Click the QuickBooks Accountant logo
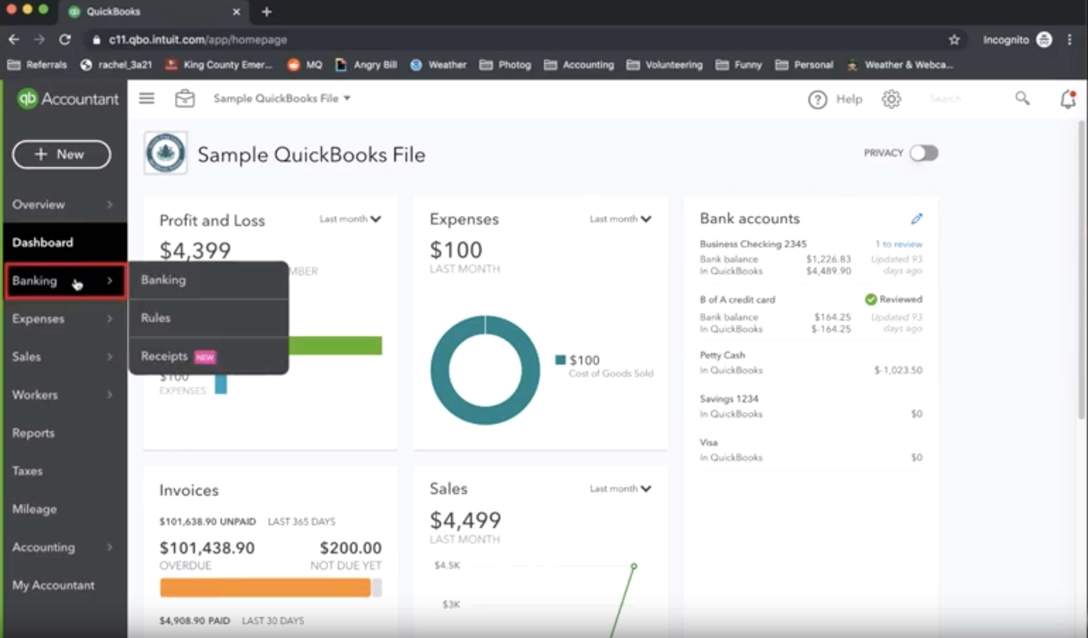Screen dimensions: 1088x638 click(x=67, y=99)
